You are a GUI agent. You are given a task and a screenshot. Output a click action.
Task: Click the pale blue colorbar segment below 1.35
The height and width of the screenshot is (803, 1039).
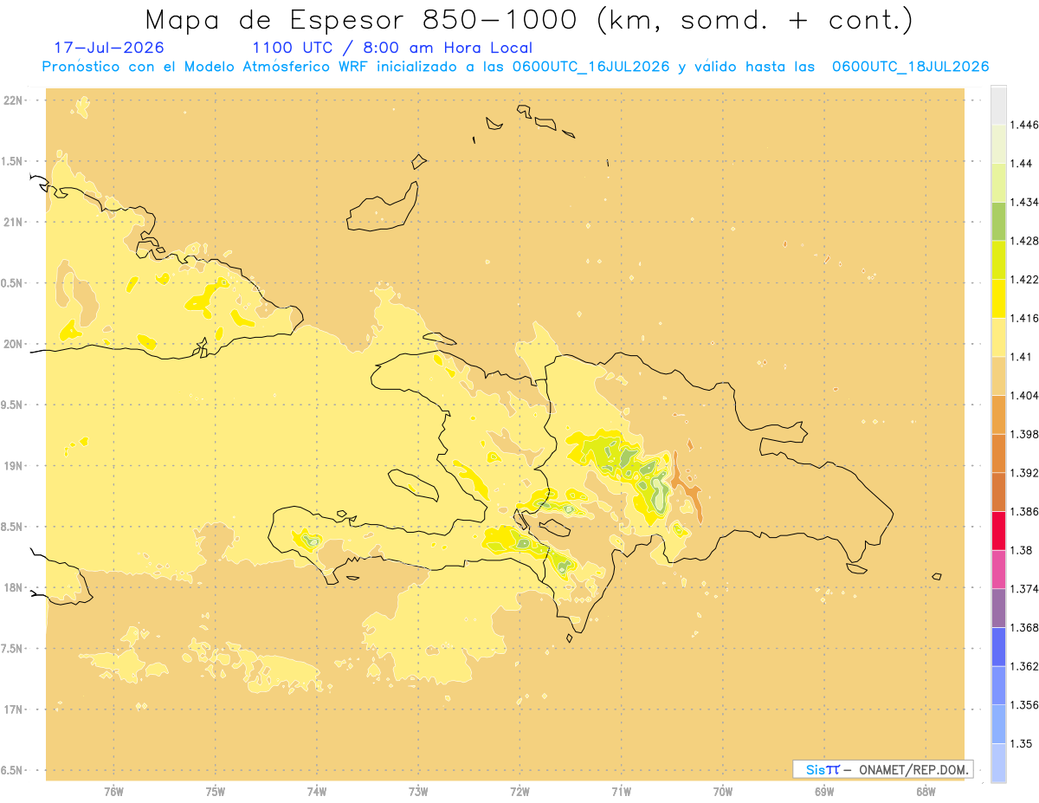[998, 763]
